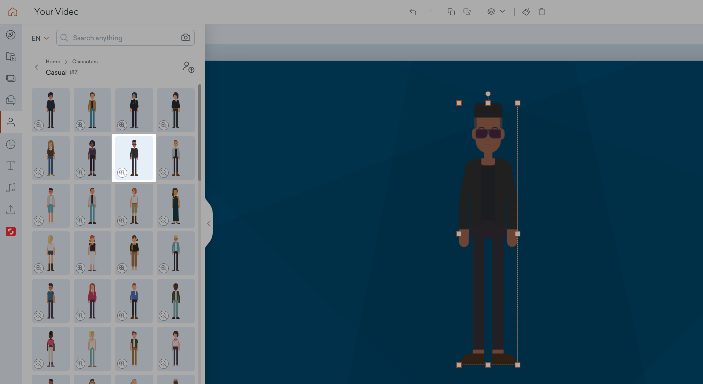The height and width of the screenshot is (384, 703).
Task: Open the upload sidebar tab
Action: pyautogui.click(x=11, y=210)
